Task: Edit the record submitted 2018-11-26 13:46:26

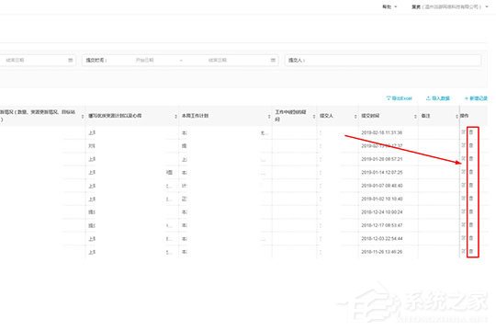Action: pos(464,251)
